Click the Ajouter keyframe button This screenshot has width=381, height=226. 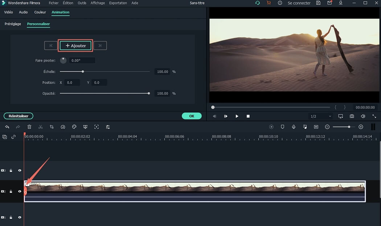point(75,46)
